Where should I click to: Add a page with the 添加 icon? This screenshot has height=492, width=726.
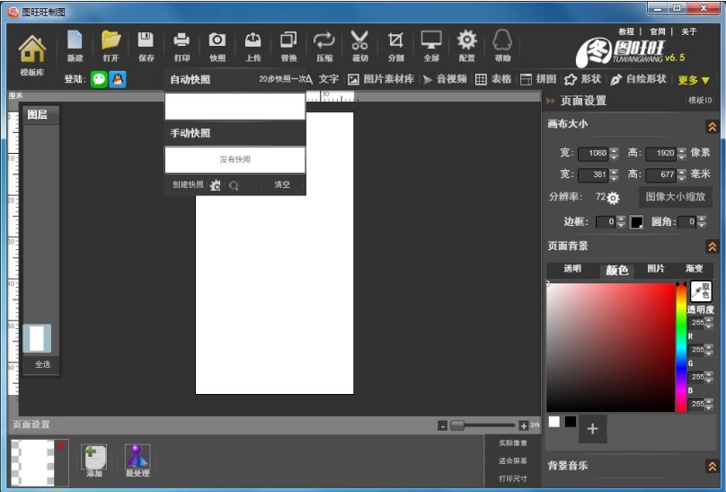tap(94, 461)
